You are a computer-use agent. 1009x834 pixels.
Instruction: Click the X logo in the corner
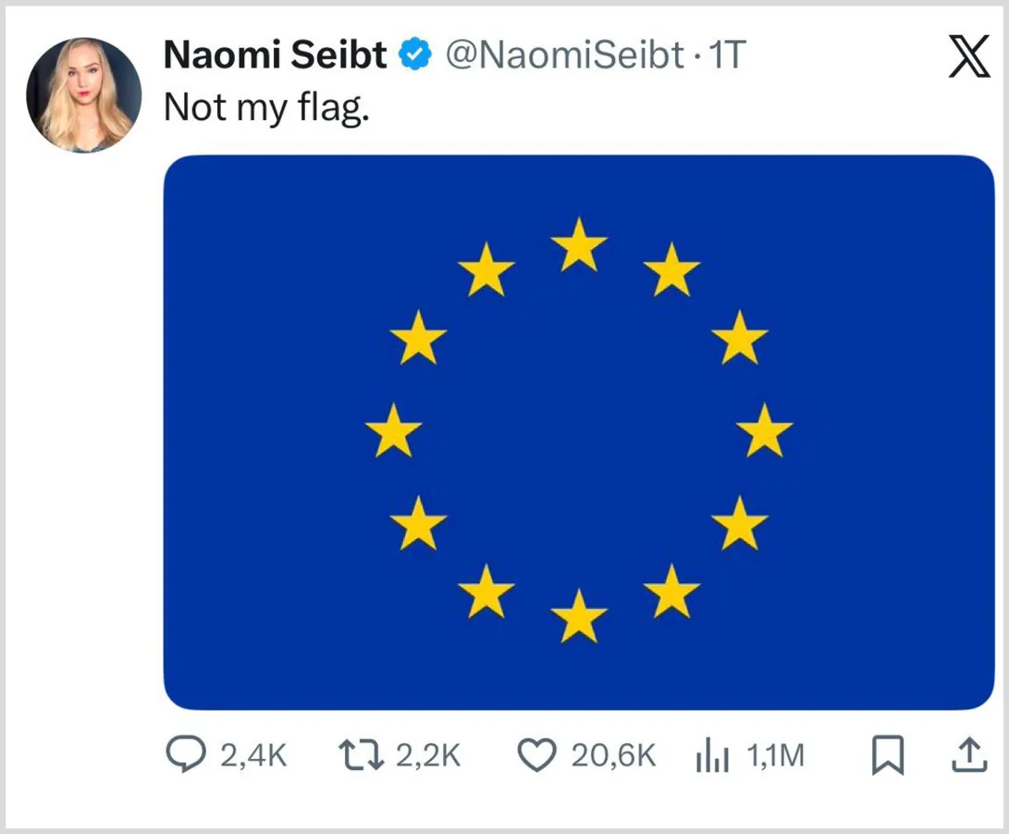[x=967, y=57]
